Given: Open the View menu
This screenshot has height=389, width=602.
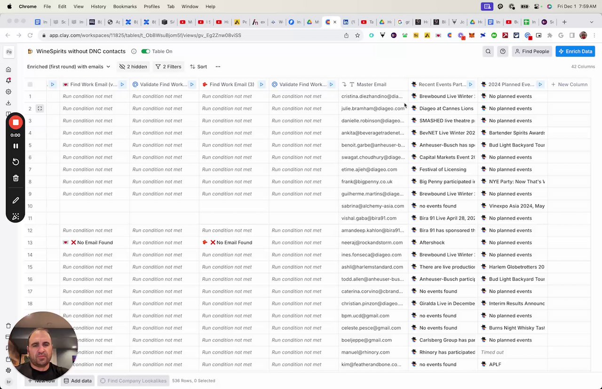Looking at the screenshot, I should (x=79, y=7).
